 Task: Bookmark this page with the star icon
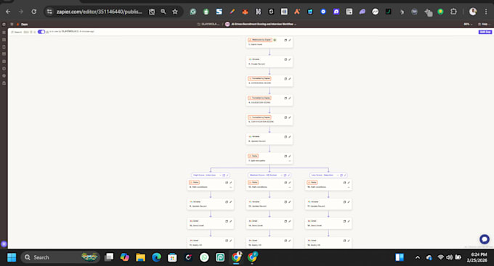[x=175, y=12]
